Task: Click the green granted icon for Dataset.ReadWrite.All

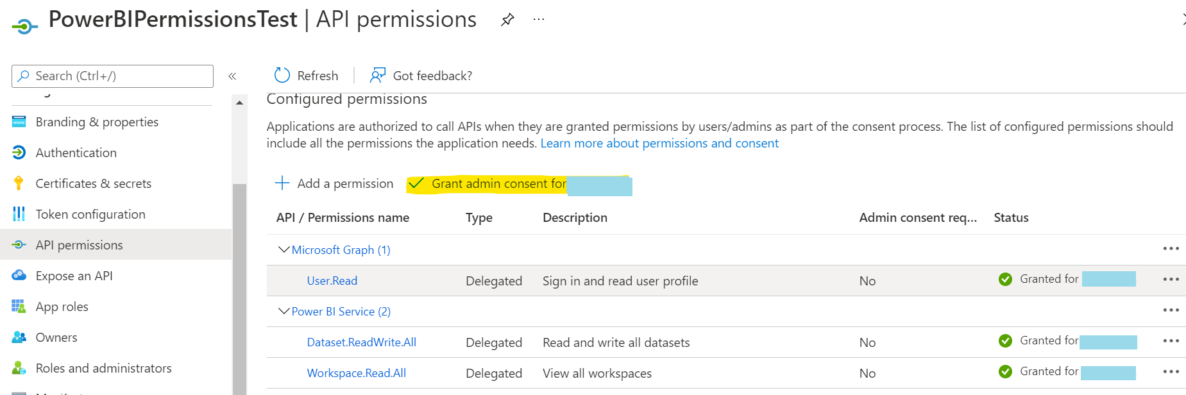Action: [1005, 341]
